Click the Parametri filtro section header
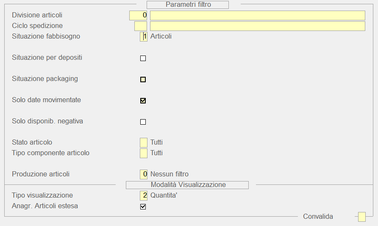 point(188,5)
